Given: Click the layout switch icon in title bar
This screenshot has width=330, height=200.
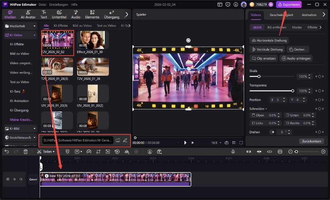Looking at the screenshot, I should click(220, 5).
